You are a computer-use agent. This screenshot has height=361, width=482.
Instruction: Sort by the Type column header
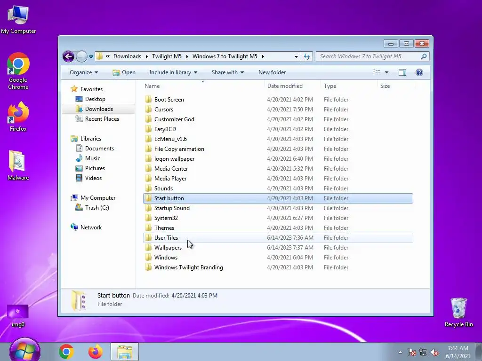point(330,86)
